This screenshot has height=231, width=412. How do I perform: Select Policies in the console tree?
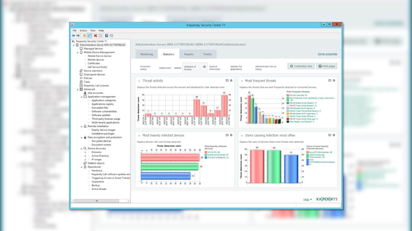pyautogui.click(x=88, y=78)
